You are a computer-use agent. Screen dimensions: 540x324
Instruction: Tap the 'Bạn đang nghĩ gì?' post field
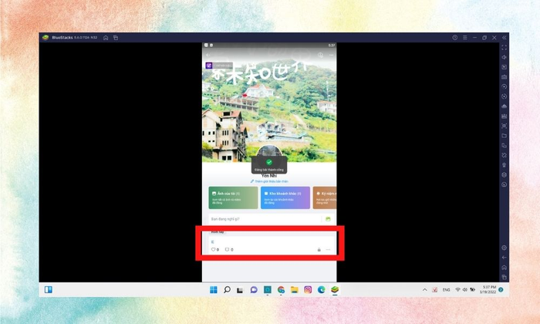click(x=265, y=219)
